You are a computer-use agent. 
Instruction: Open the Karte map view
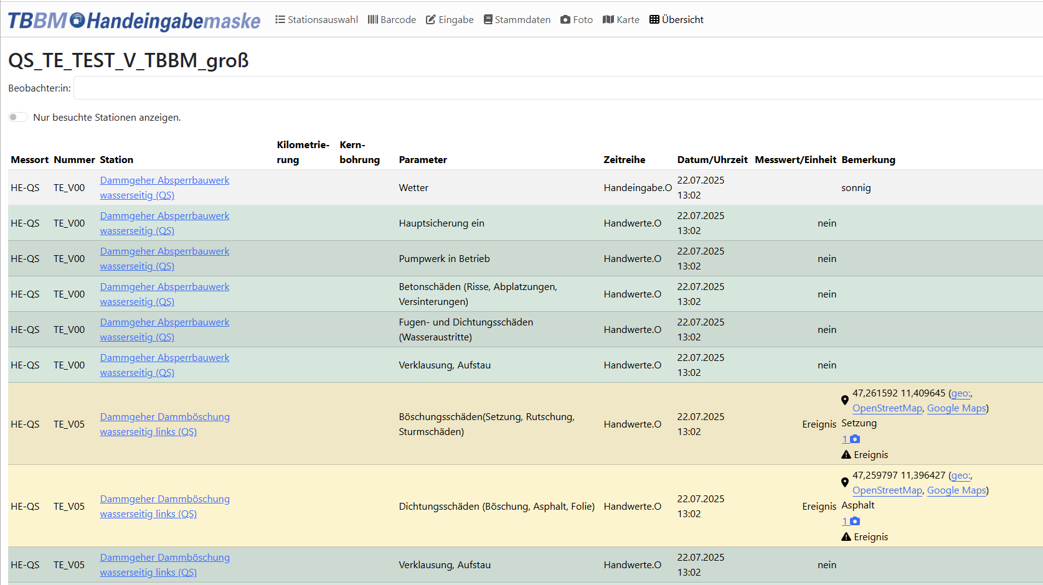(621, 19)
